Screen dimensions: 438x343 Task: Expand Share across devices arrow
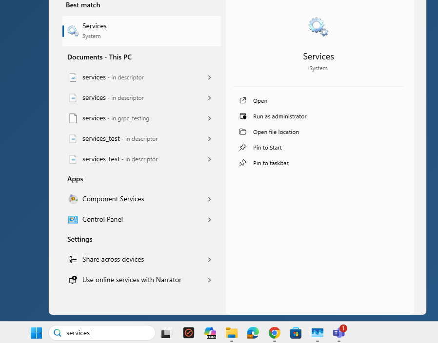[x=210, y=260]
